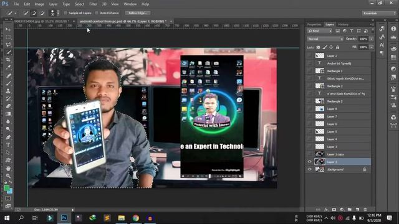Delete layer trash icon
Screen dimensions: 399x224
point(365,210)
